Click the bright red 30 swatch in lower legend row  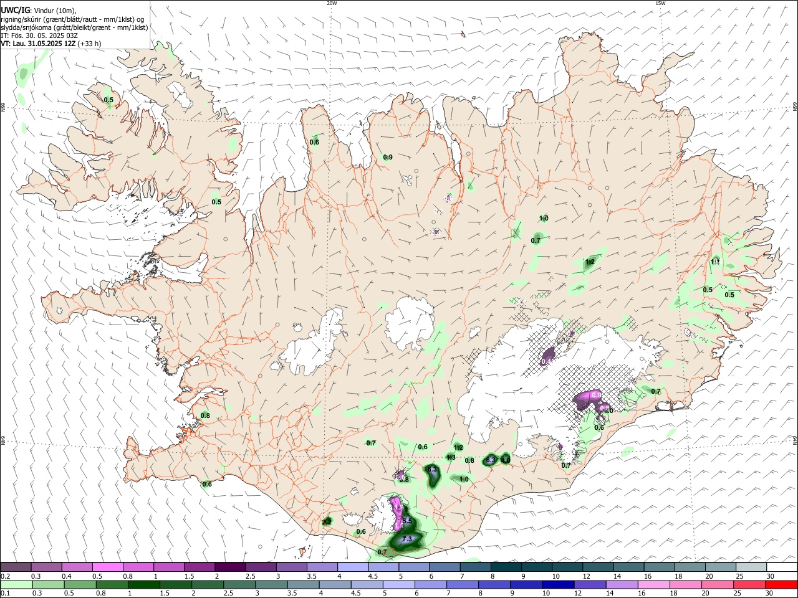pos(782,584)
